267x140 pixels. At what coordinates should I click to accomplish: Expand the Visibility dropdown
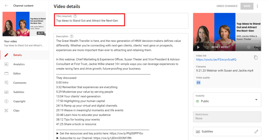[256, 100]
